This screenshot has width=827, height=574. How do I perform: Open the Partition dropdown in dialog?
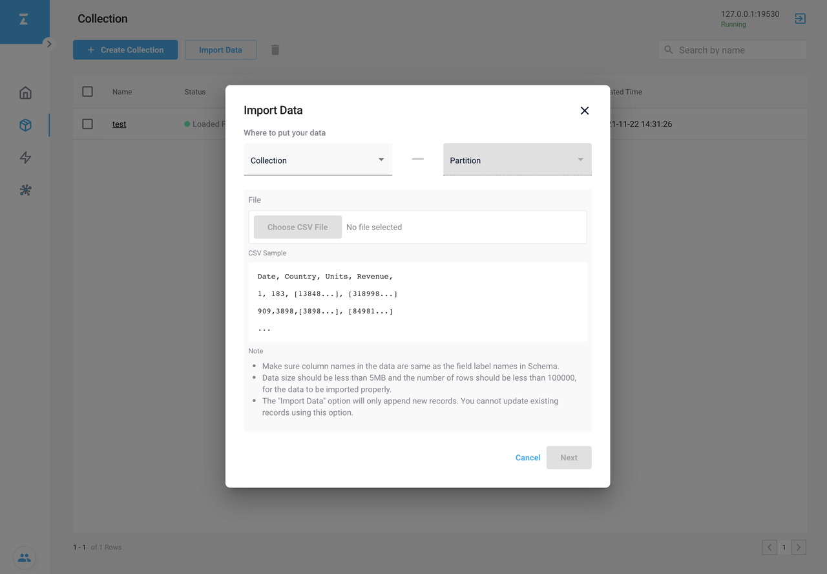[x=518, y=160]
